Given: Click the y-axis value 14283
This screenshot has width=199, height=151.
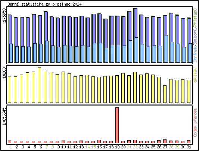Looking at the screenshot, I should pos(4,73).
